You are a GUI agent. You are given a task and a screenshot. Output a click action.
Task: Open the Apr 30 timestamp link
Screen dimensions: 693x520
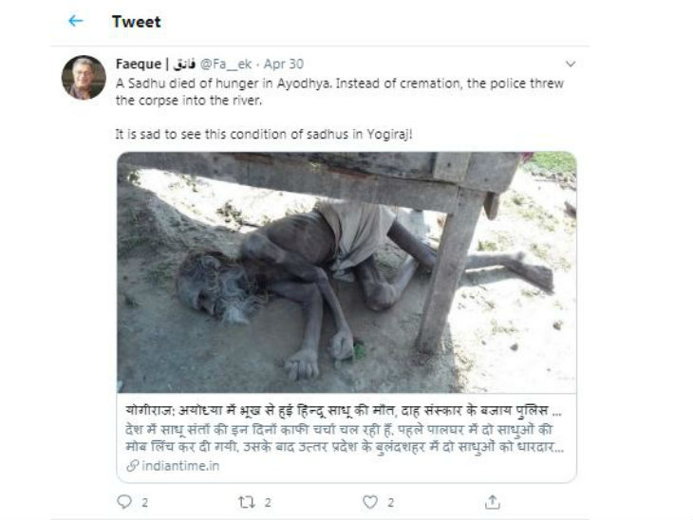[284, 65]
